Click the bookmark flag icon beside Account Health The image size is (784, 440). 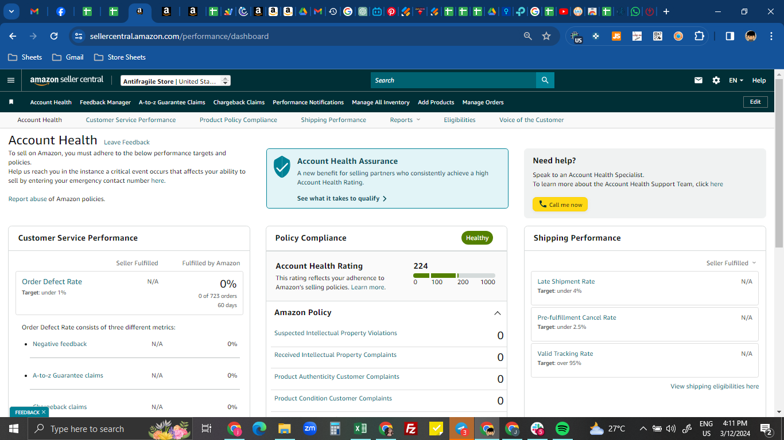[11, 102]
